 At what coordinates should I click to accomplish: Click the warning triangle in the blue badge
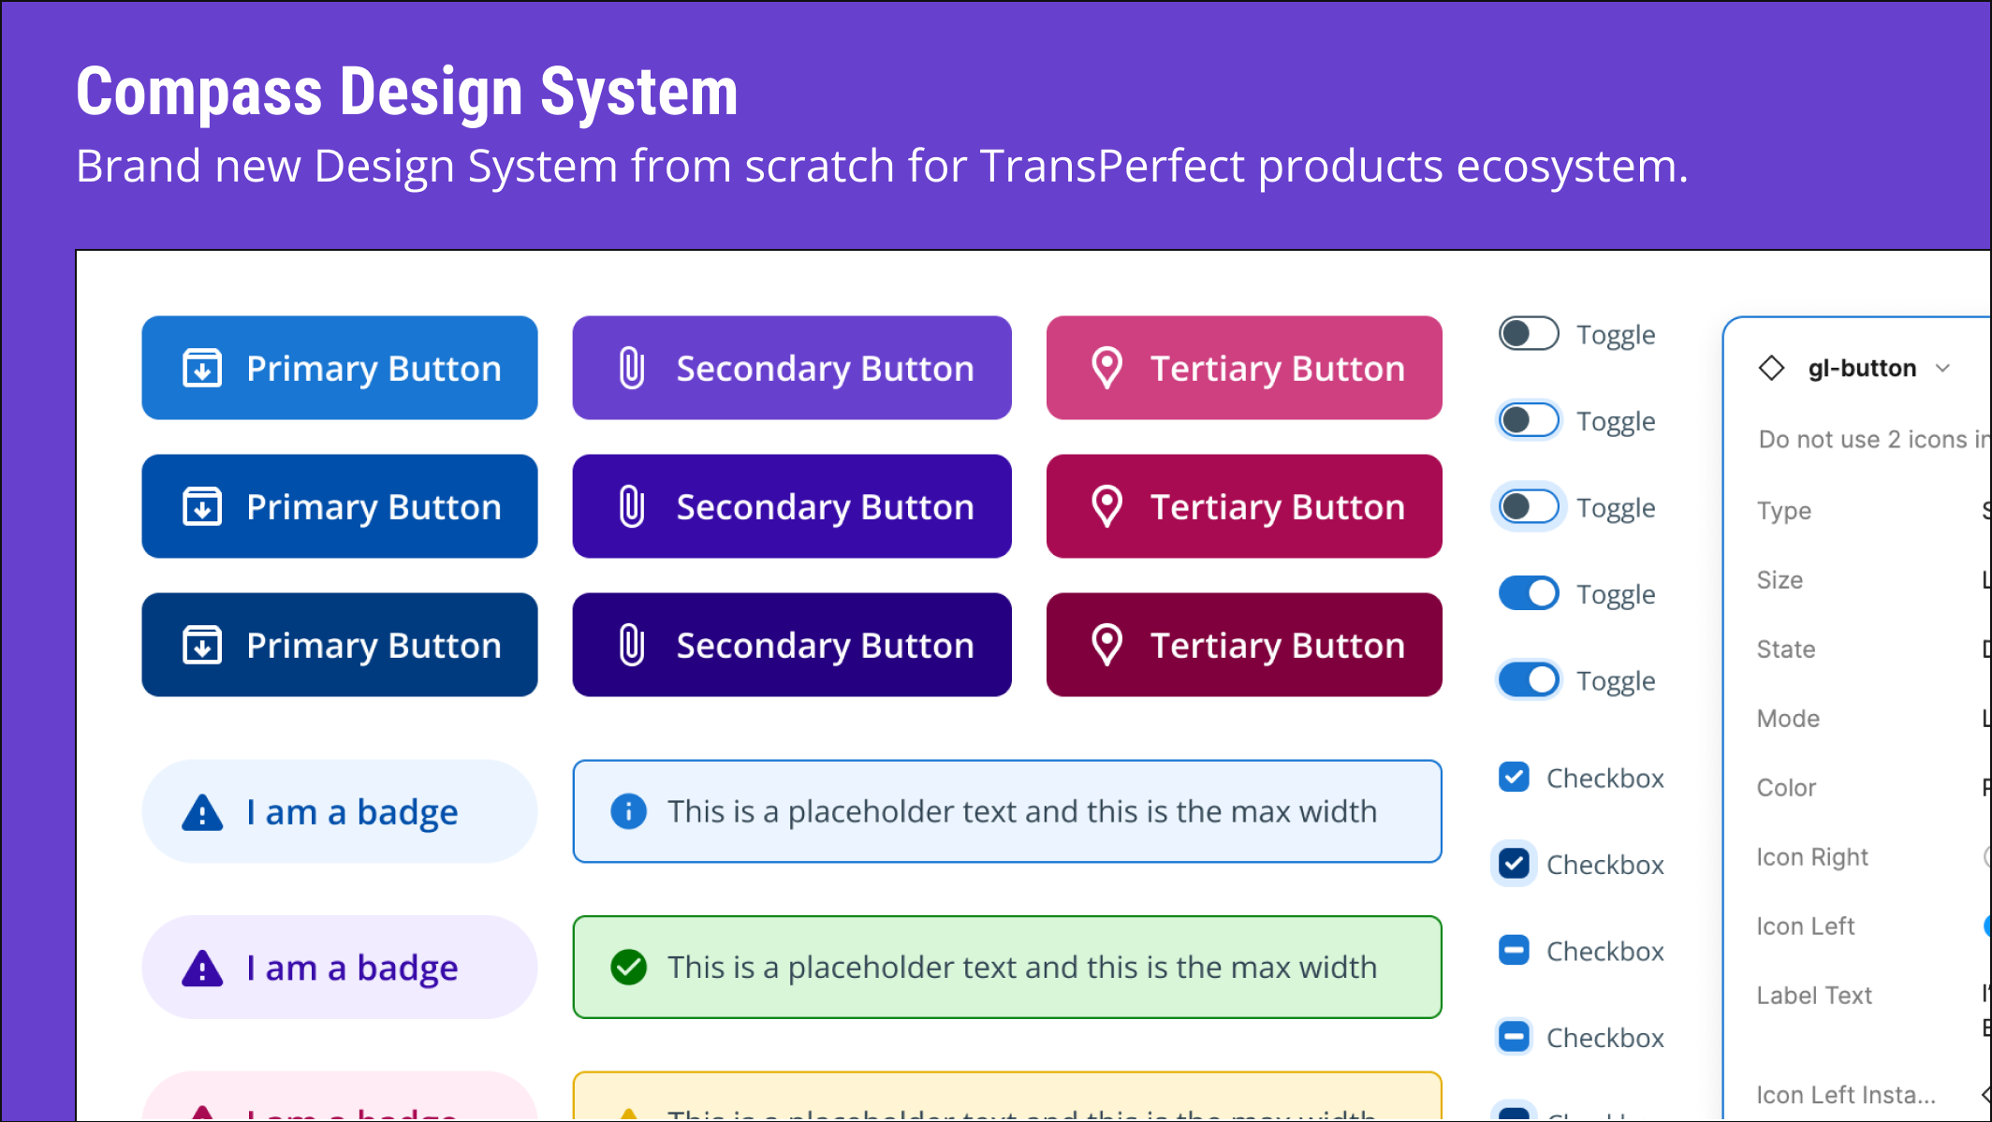202,811
